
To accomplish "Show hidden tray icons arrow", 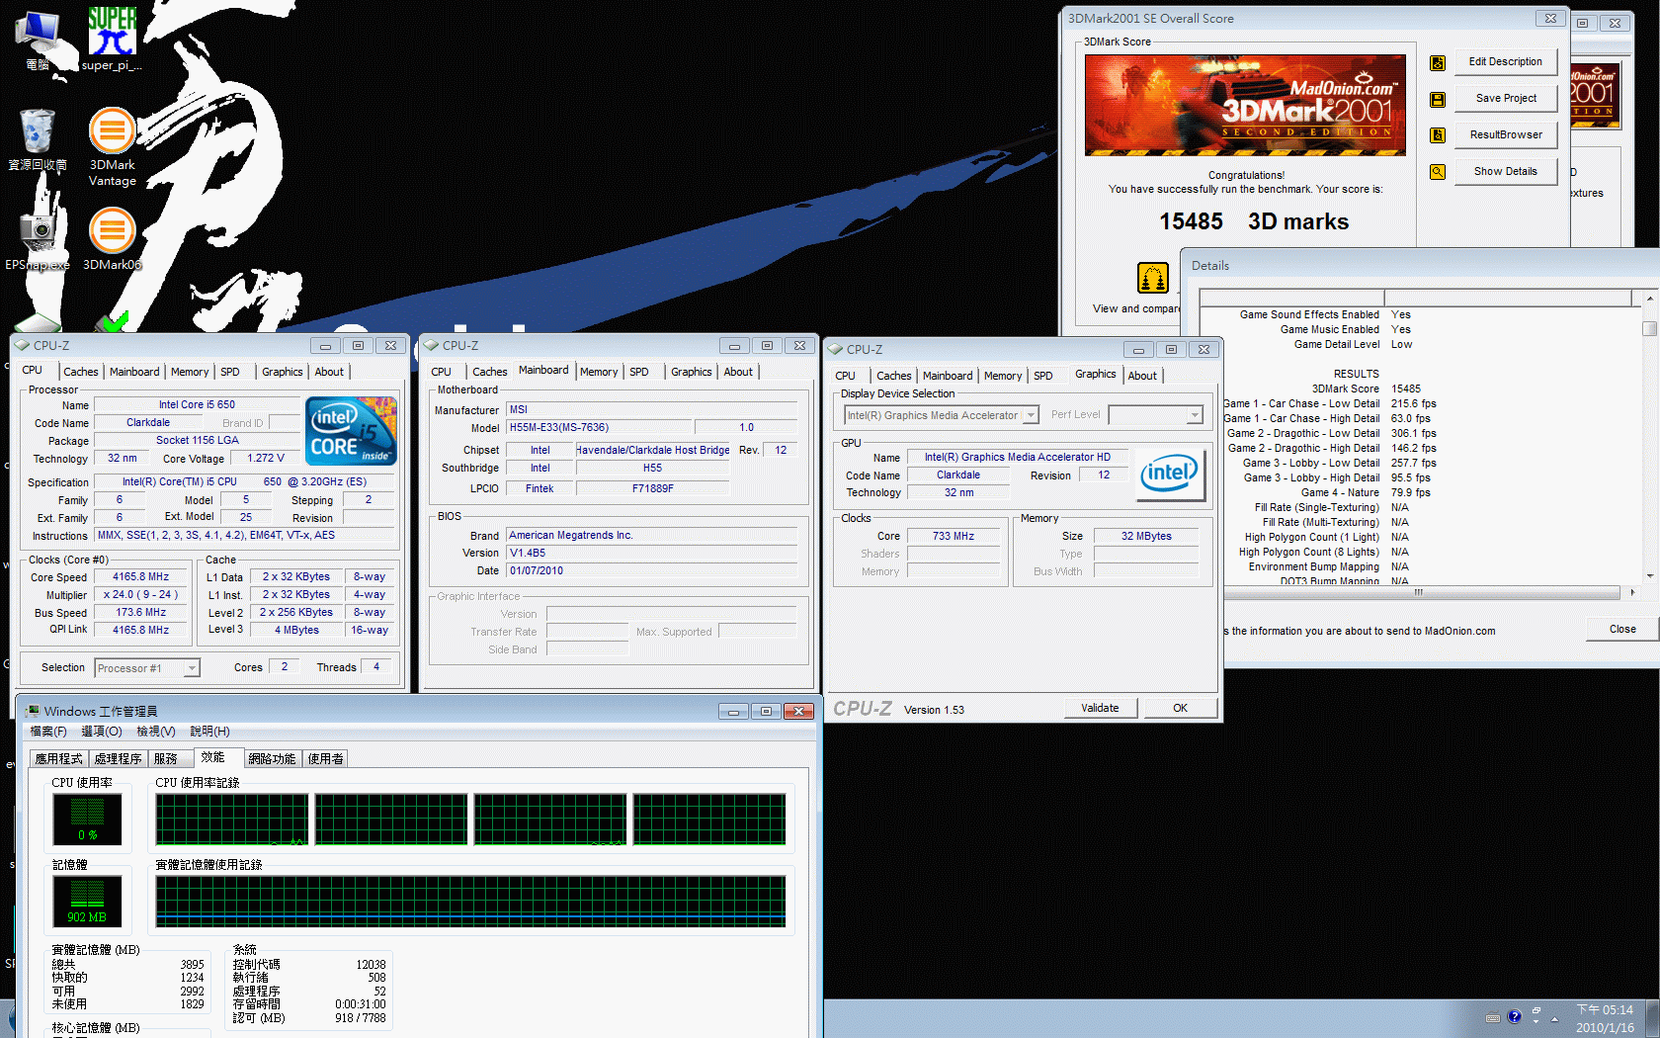I will click(x=1554, y=1018).
